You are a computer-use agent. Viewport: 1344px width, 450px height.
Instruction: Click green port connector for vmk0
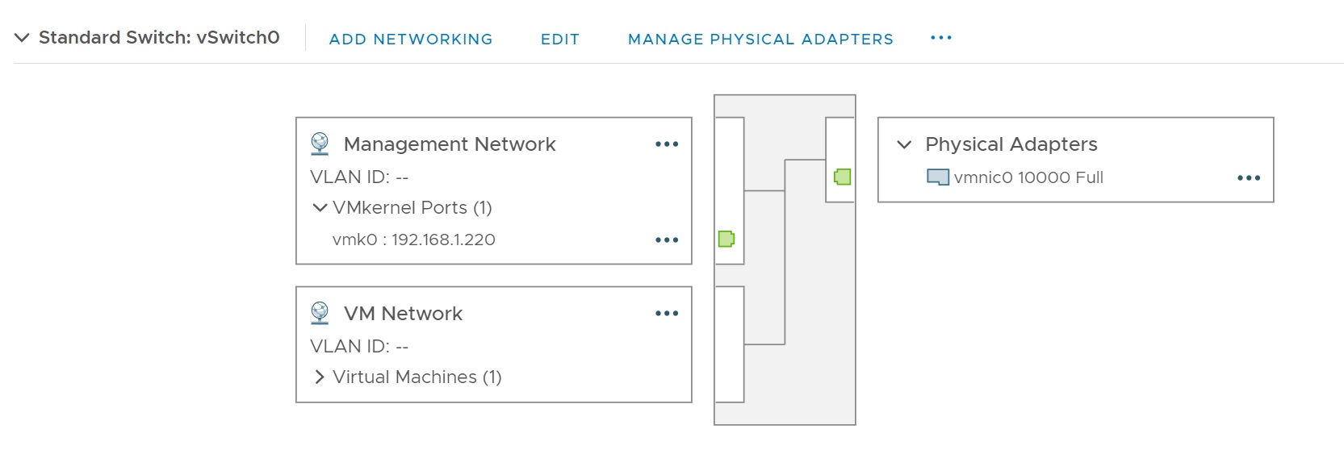(x=726, y=239)
